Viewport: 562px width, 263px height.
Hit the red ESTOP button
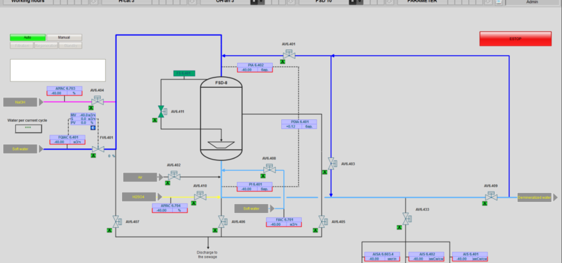click(515, 38)
